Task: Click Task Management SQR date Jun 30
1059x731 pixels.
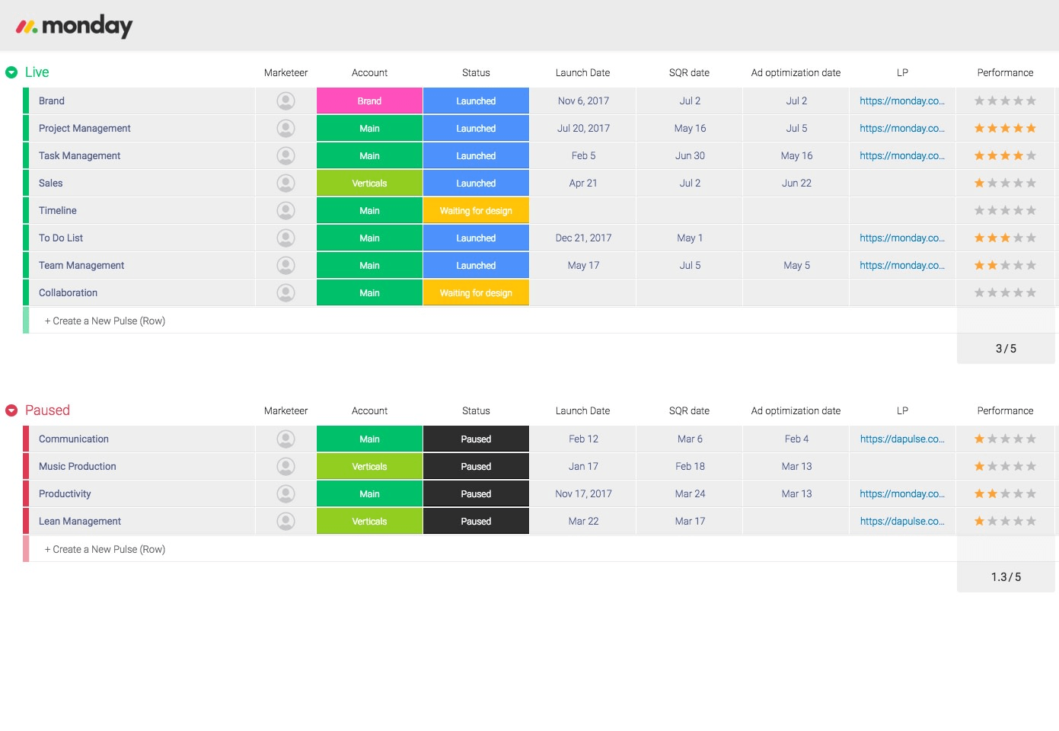Action: (690, 155)
